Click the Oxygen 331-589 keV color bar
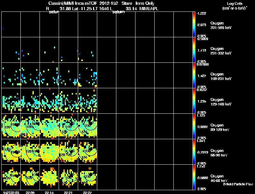The width and height of the screenshot is (255, 194). click(194, 25)
